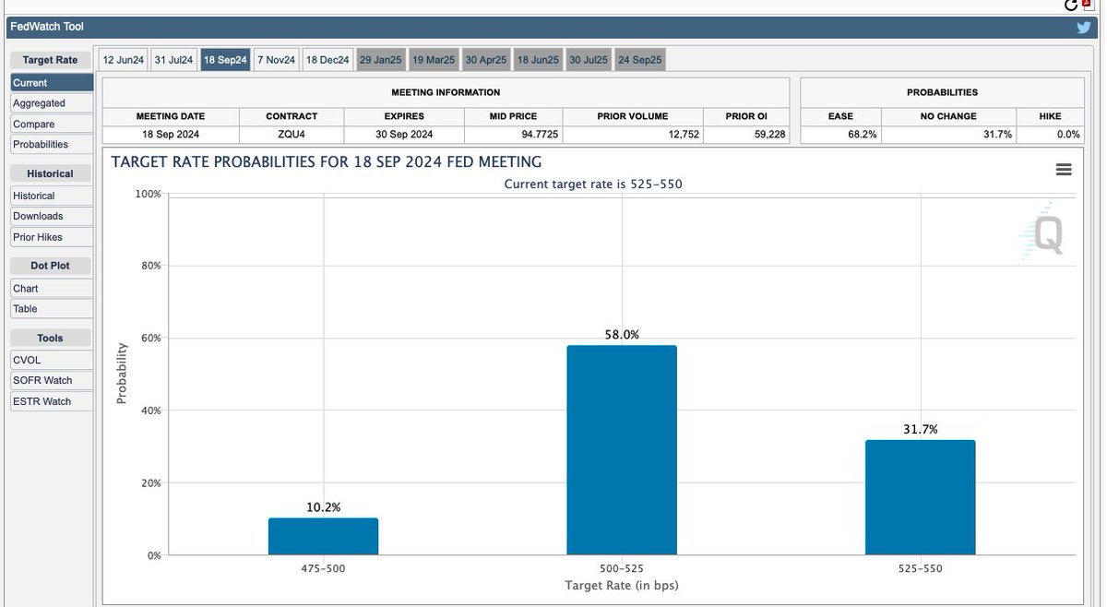1107x607 pixels.
Task: Select the 19 Mar25 meeting tab
Action: (434, 60)
